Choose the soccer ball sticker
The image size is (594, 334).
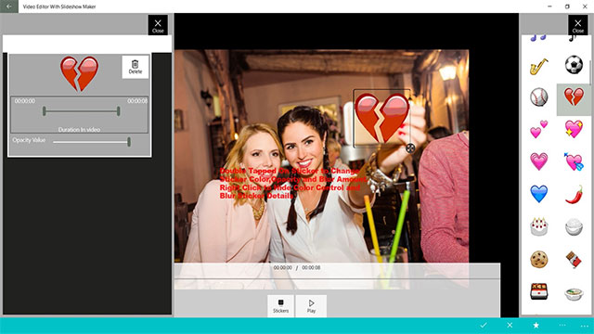pyautogui.click(x=574, y=64)
